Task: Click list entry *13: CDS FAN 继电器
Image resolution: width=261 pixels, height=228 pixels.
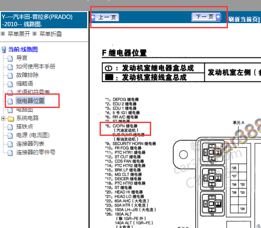Action: coord(124,161)
